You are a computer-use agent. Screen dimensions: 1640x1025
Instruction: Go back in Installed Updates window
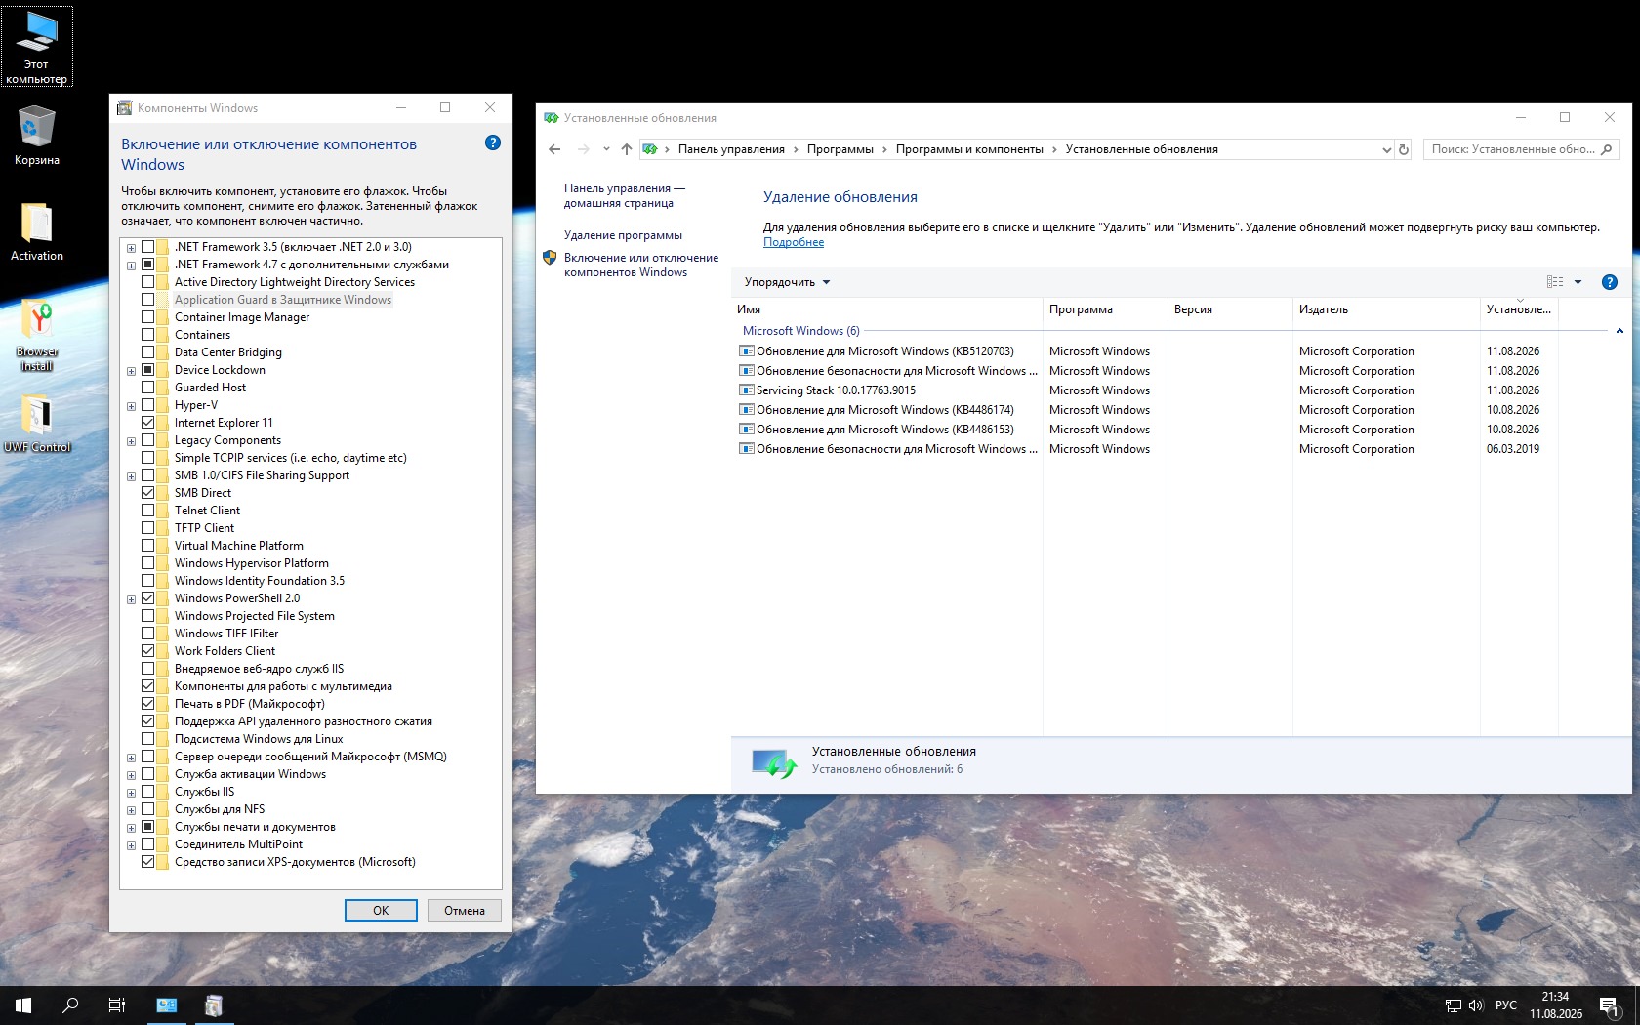554,149
